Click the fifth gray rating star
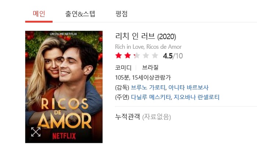Screen dimensions: 257x152 [155, 56]
